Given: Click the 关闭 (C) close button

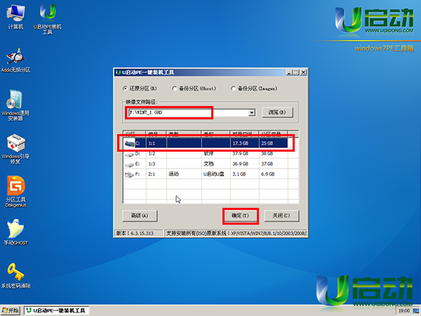Looking at the screenshot, I should tap(281, 216).
